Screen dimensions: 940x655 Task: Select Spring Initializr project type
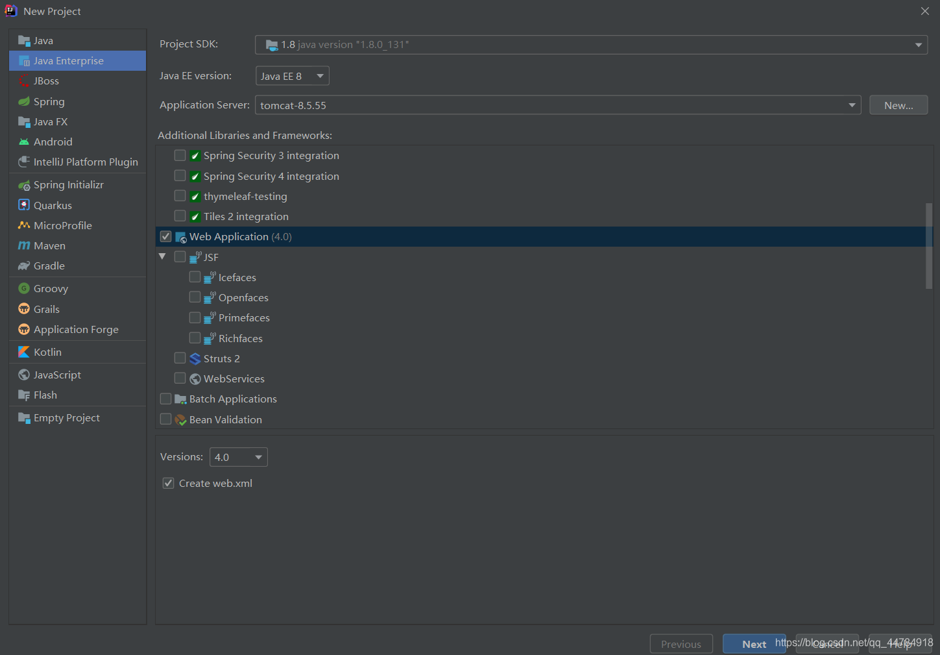point(78,185)
